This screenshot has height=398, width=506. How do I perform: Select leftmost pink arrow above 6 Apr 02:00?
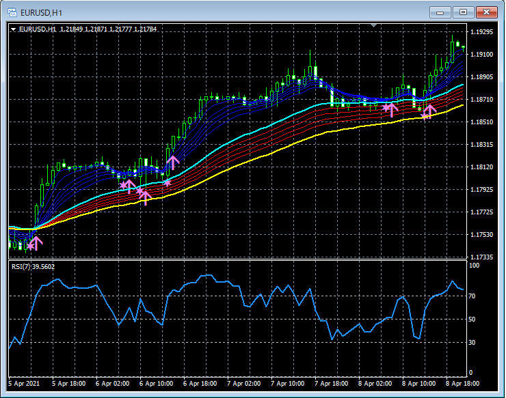coord(129,186)
